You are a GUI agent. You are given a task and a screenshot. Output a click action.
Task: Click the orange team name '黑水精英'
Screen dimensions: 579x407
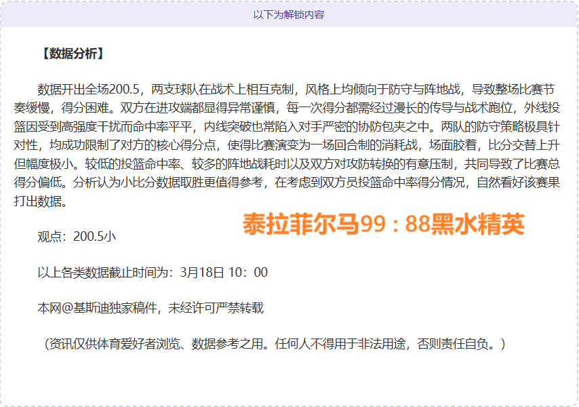coord(480,225)
